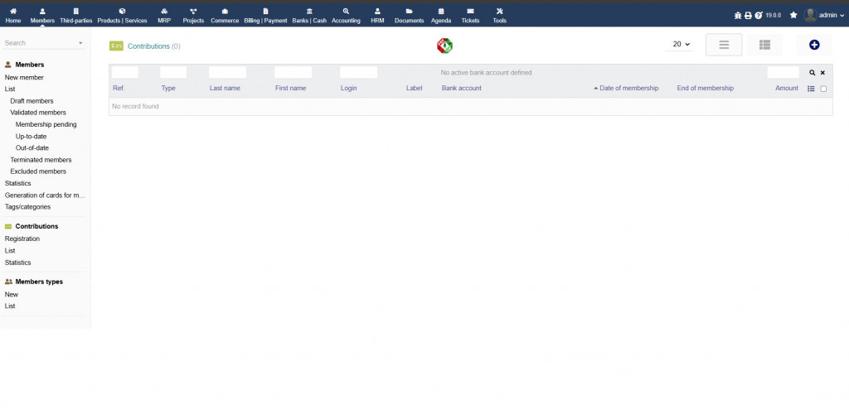Sort by Bank account column
849x415 pixels.
pyautogui.click(x=461, y=88)
